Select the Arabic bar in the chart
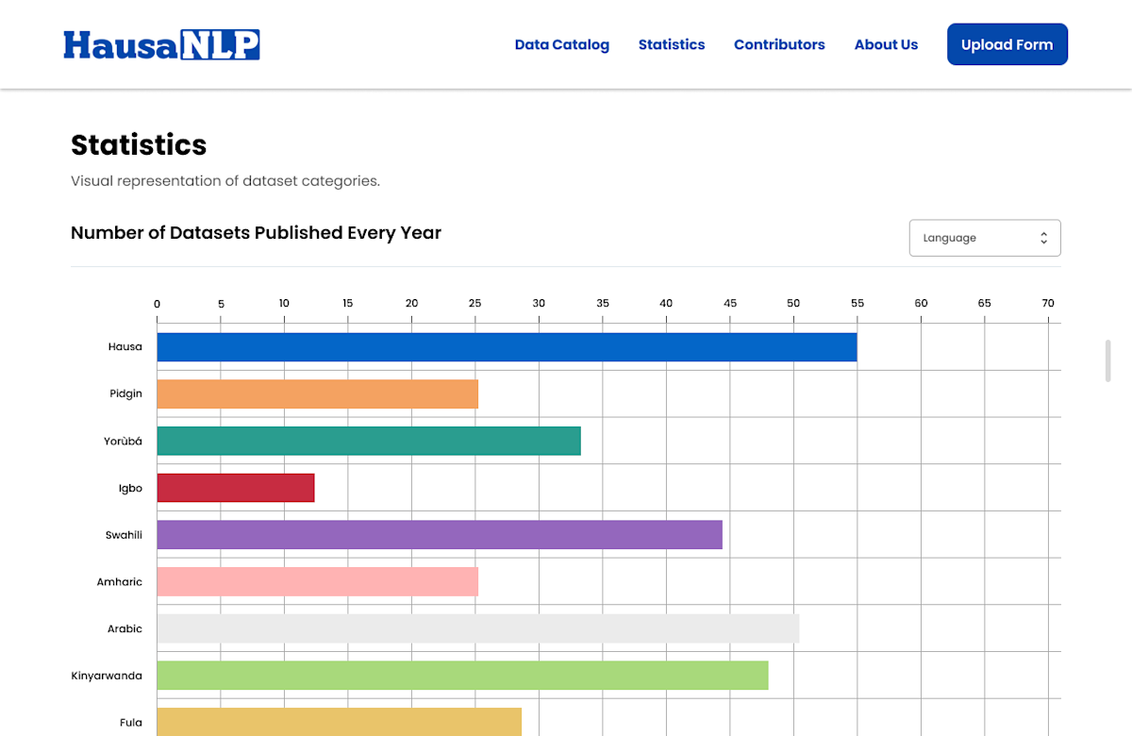1132x736 pixels. click(476, 627)
